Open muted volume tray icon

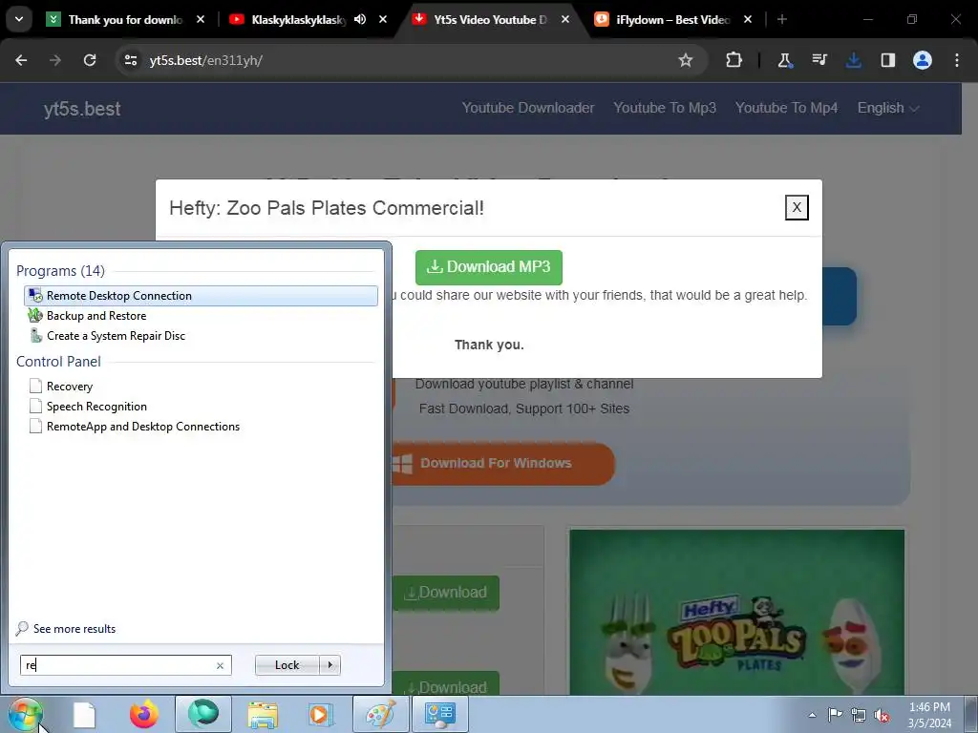click(x=882, y=715)
